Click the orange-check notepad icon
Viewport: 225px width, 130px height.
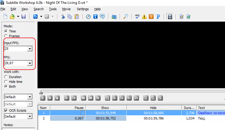pos(181,17)
